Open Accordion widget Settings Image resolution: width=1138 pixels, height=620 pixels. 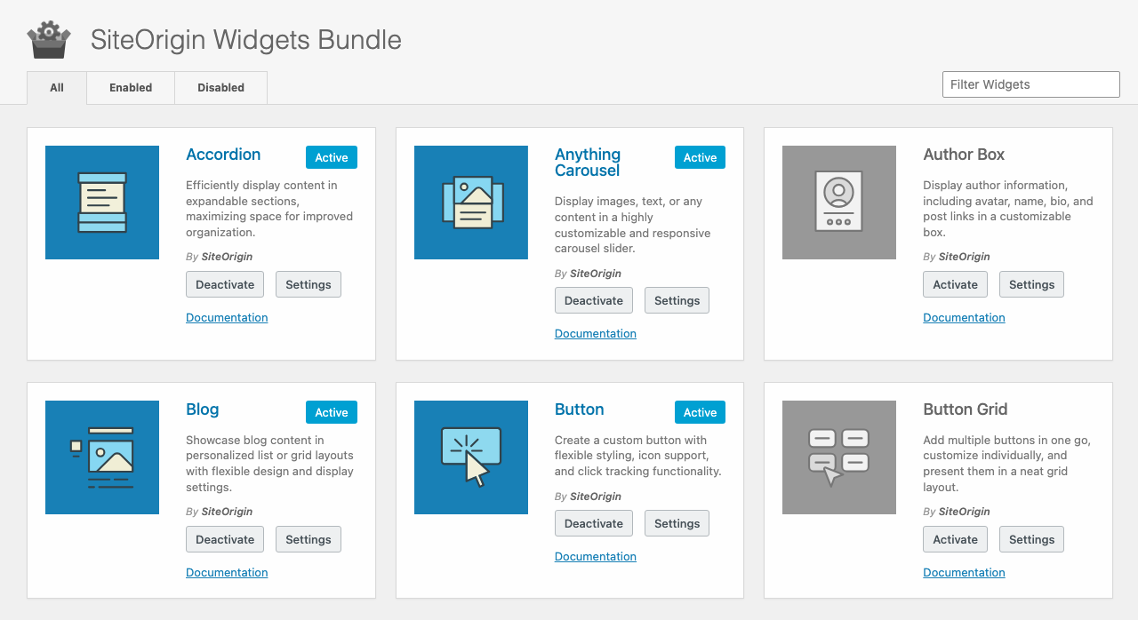(309, 284)
